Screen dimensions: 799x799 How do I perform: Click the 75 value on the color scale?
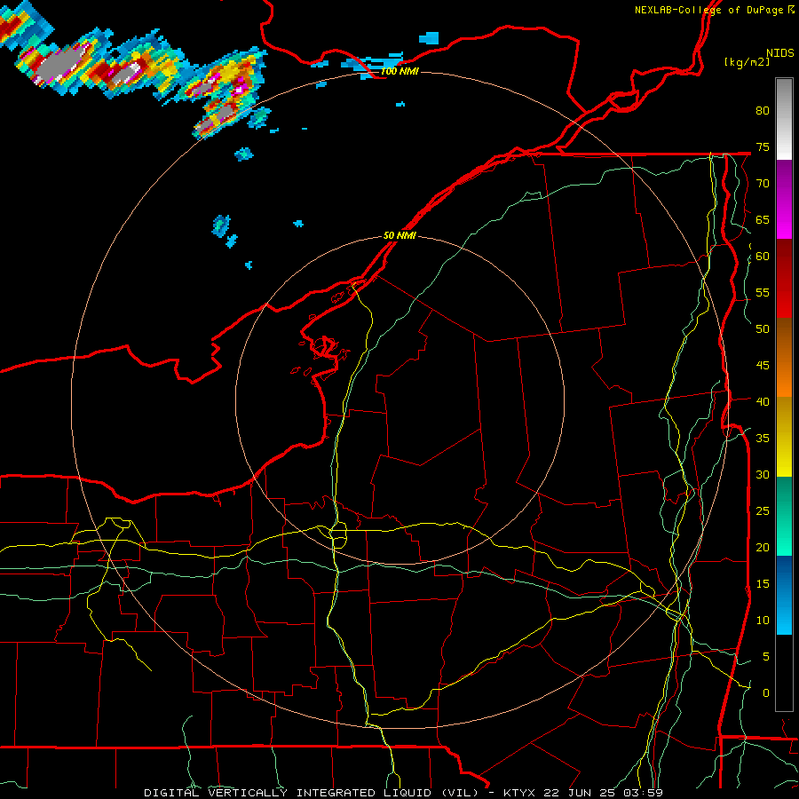pyautogui.click(x=763, y=146)
